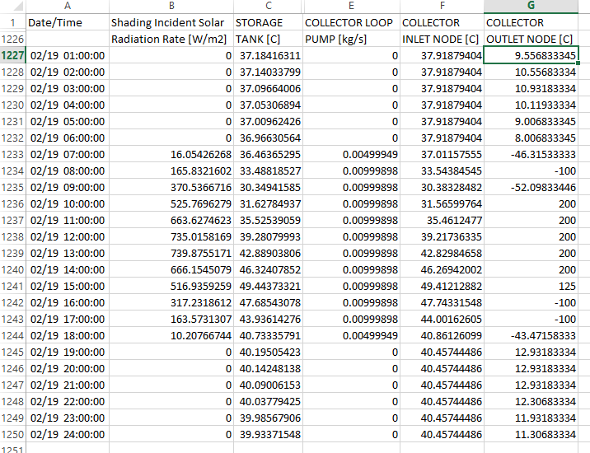Select column F header

[x=442, y=6]
